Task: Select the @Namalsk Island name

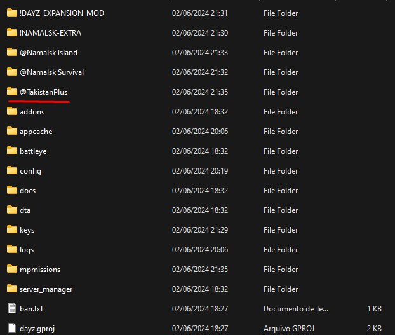Action: (49, 53)
